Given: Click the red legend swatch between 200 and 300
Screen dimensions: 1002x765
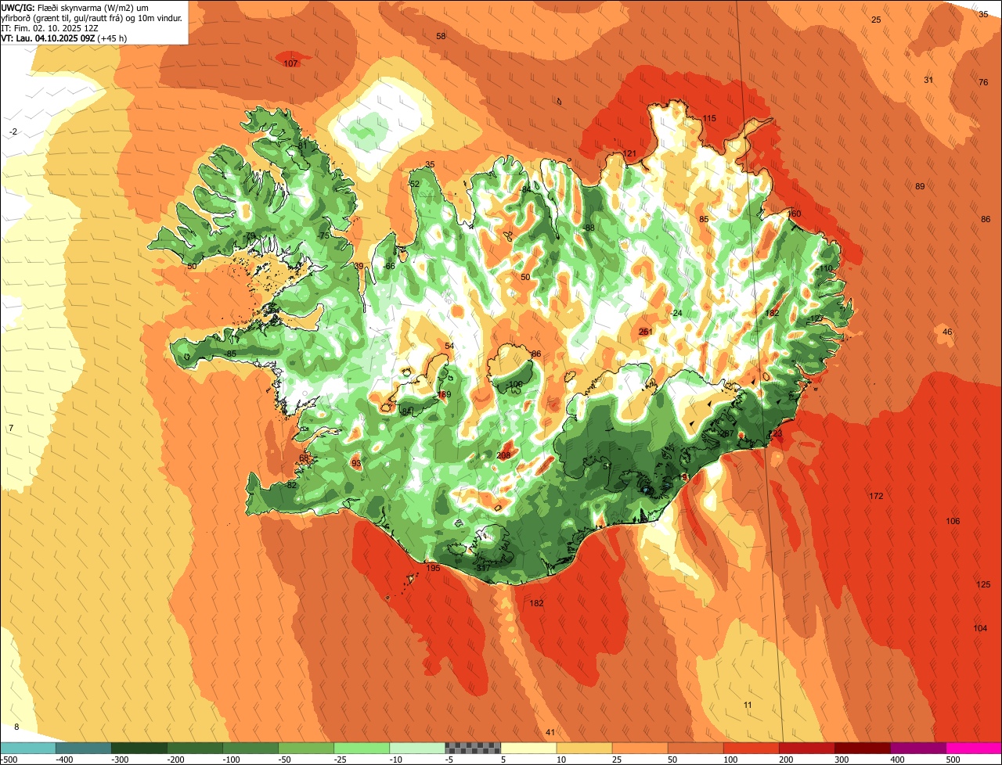Looking at the screenshot, I should coord(806,748).
